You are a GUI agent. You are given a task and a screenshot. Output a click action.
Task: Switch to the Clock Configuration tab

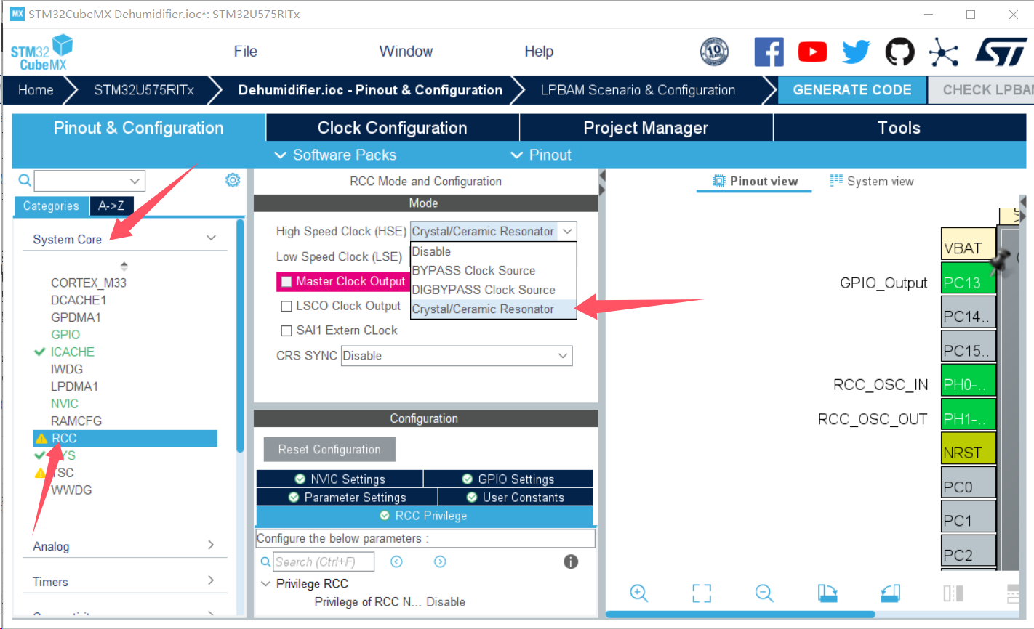coord(393,128)
